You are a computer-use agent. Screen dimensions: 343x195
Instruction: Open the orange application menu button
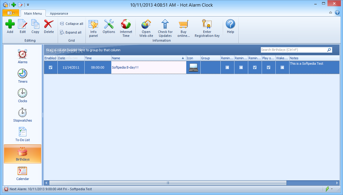pos(11,13)
